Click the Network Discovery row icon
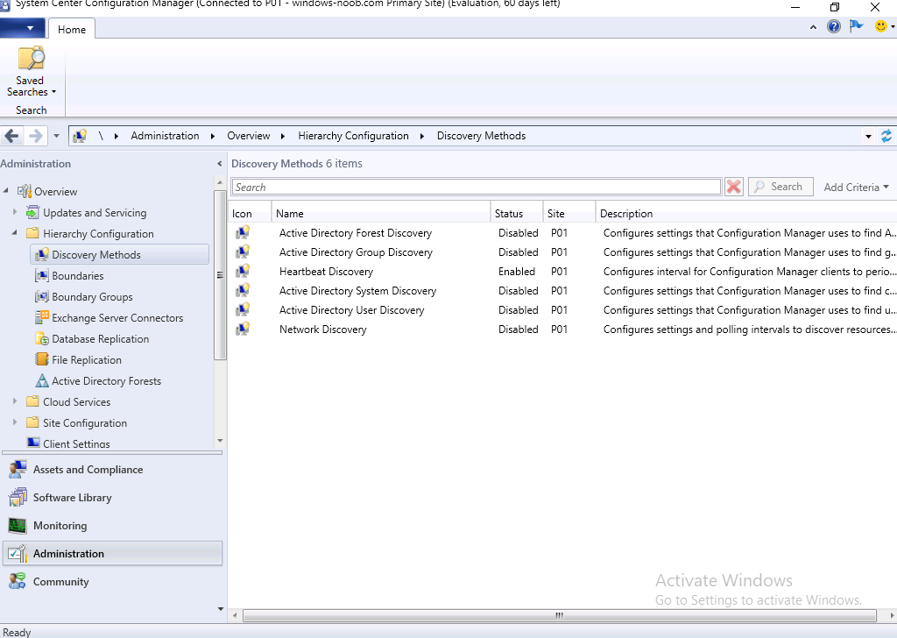 pyautogui.click(x=243, y=330)
